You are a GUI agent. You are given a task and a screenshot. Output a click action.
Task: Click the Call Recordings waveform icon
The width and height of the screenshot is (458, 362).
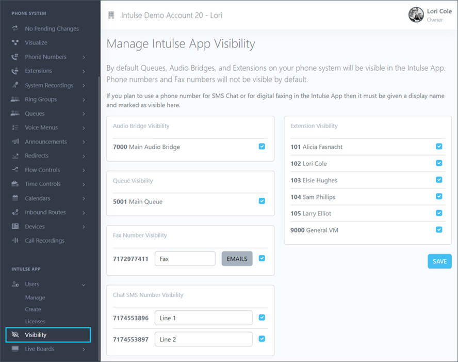point(15,240)
